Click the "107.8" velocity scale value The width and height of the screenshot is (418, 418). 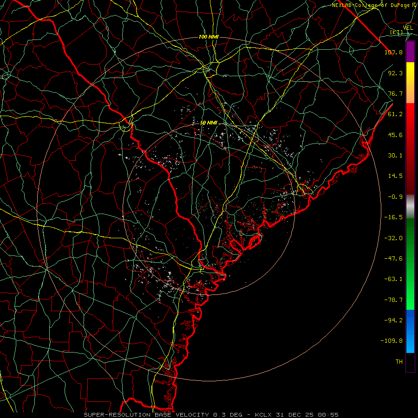[x=393, y=52]
